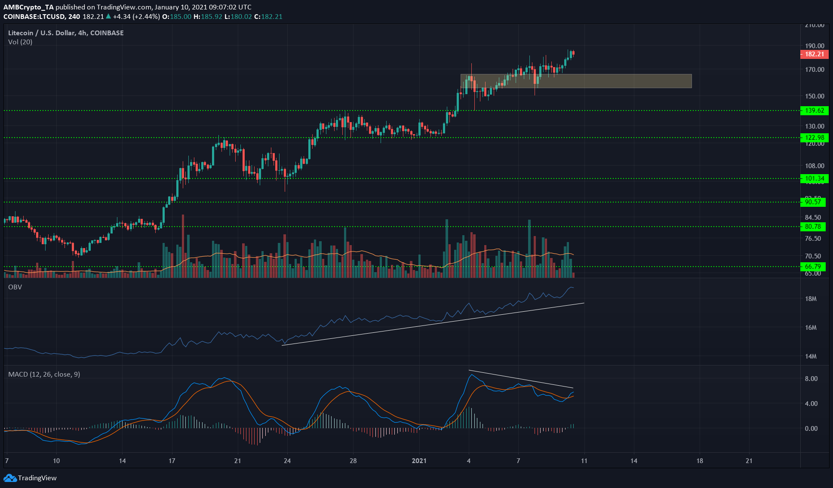Click the 17 date marker on time axis
This screenshot has width=833, height=488.
pos(172,461)
